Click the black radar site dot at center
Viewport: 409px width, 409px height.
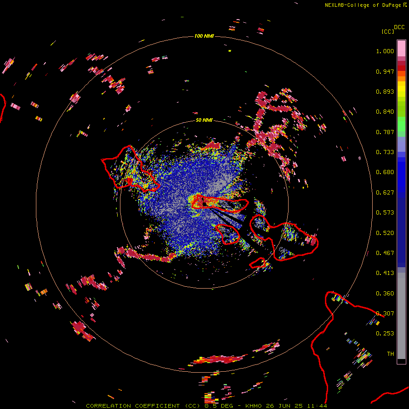[205, 204]
